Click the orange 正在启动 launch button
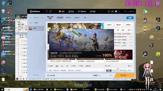Image resolution: width=163 pixels, height=91 pixels. click(124, 75)
